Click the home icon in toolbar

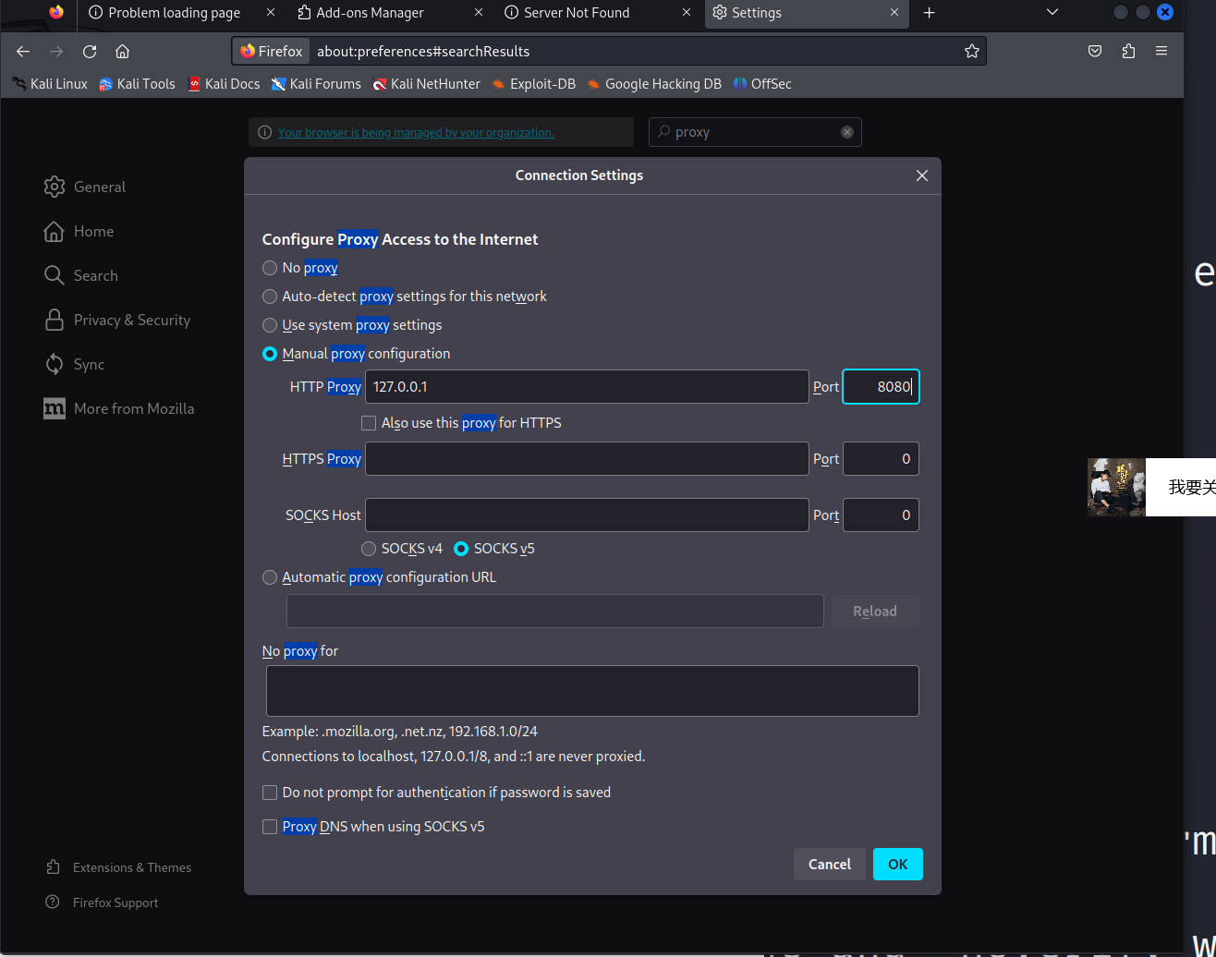[122, 52]
